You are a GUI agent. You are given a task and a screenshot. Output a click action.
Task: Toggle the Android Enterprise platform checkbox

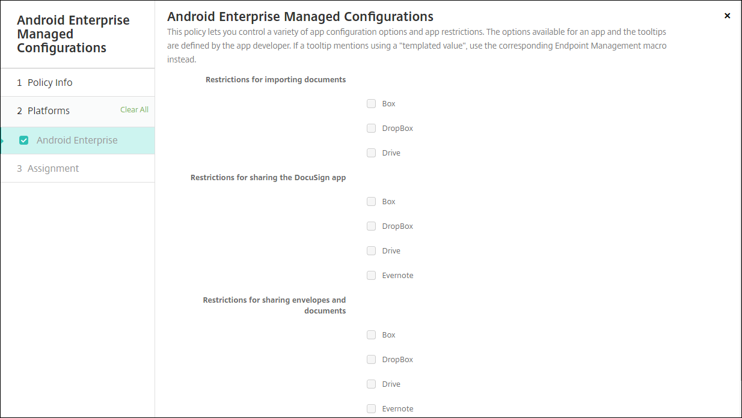pyautogui.click(x=24, y=141)
